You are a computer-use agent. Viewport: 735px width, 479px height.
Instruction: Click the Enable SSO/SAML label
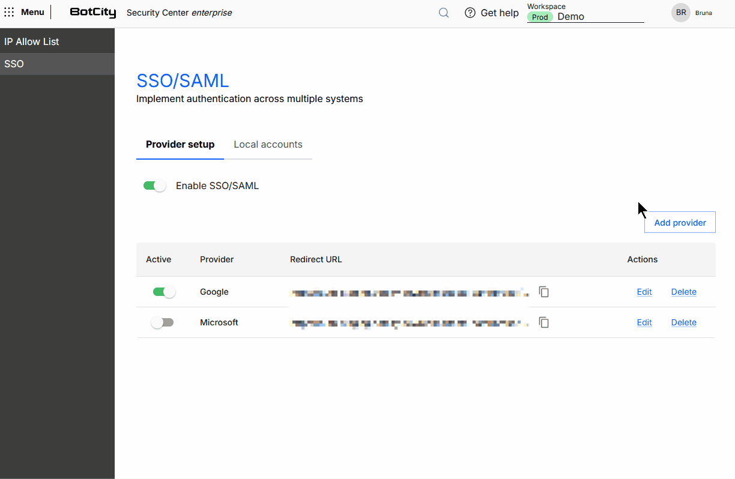click(x=217, y=186)
